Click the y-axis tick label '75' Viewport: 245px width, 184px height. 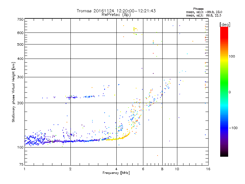(21, 164)
